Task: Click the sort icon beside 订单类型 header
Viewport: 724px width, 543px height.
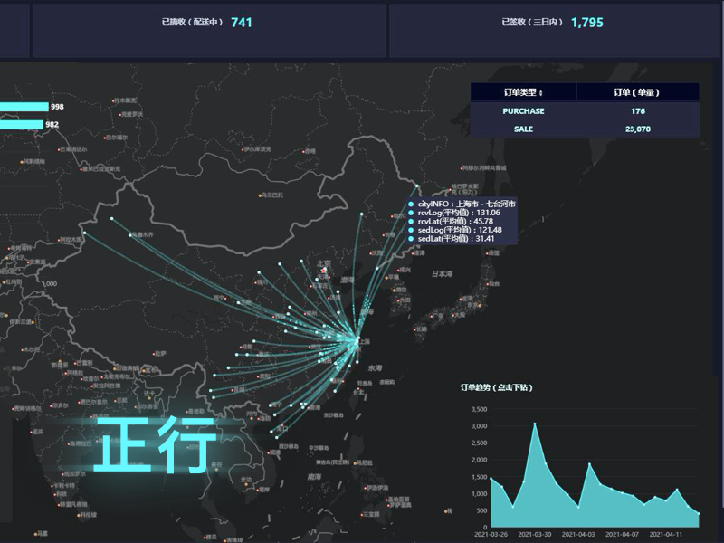Action: [541, 93]
